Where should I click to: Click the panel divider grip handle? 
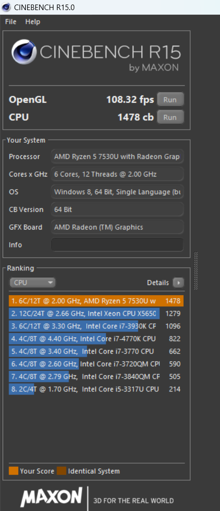[196, 271]
